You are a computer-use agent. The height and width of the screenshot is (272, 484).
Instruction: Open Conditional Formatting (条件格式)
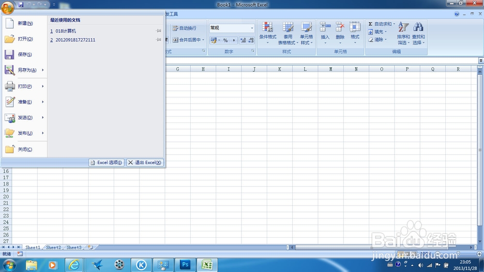point(268,33)
